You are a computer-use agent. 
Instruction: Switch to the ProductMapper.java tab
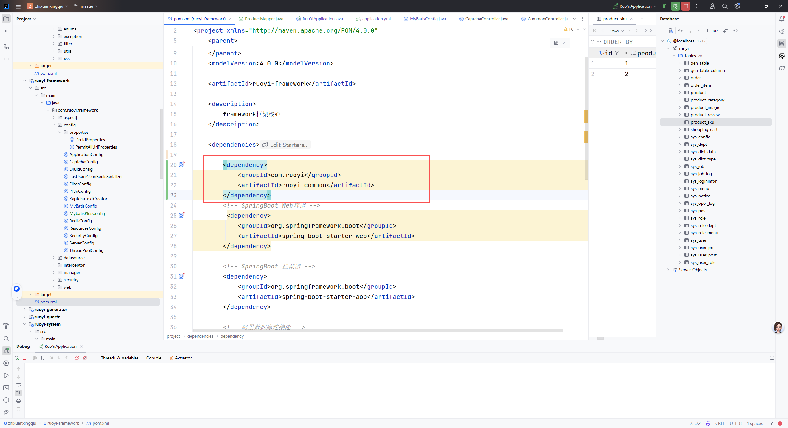coord(264,19)
